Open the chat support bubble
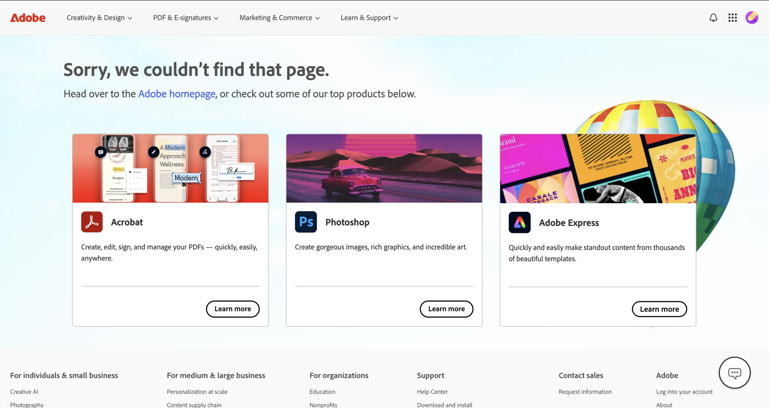This screenshot has height=408, width=769. (x=735, y=373)
